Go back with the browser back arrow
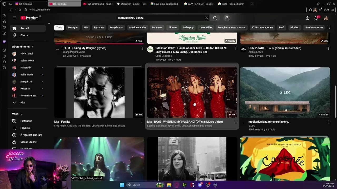This screenshot has width=337, height=189. tap(10, 10)
